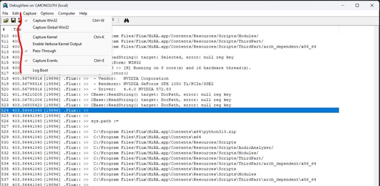Select log row numbered 523

click(170, 105)
